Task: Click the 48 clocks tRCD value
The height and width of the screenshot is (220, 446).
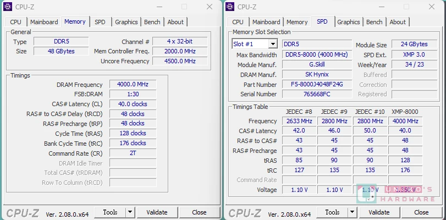Action: [x=133, y=113]
